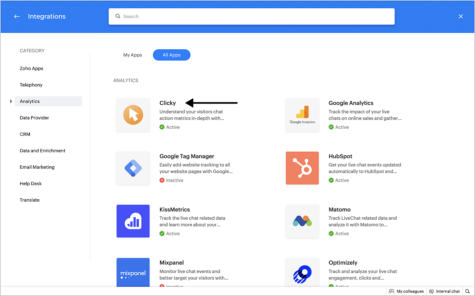The width and height of the screenshot is (475, 296).
Task: Click the CATEGORY sidebar heading
Action: [x=32, y=51]
